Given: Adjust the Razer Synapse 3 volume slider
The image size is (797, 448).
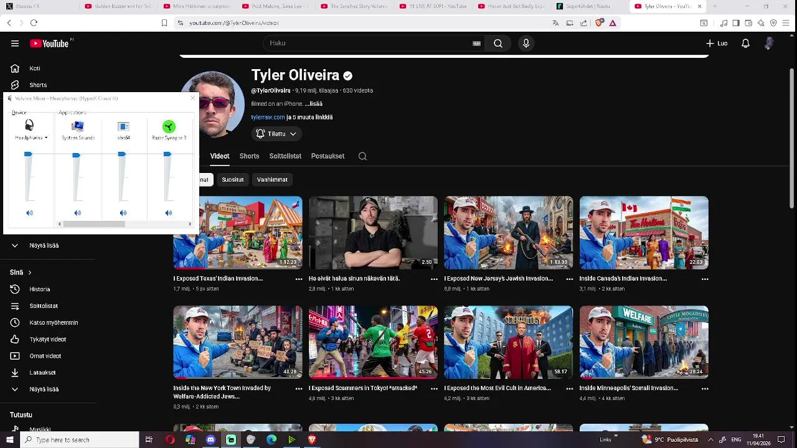Looking at the screenshot, I should 167,154.
